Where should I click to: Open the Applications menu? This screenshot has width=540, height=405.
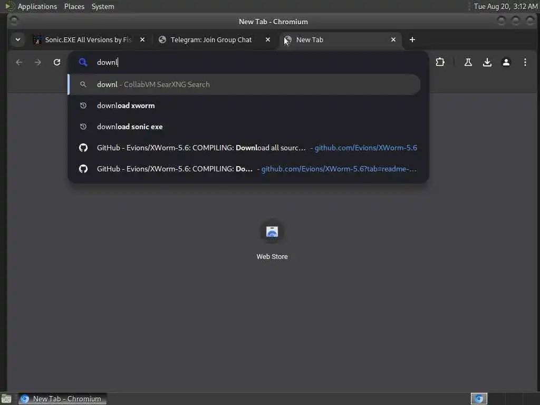tap(37, 6)
